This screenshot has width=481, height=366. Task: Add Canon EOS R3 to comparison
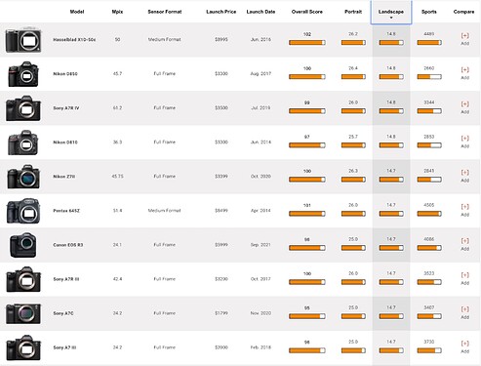coord(464,244)
